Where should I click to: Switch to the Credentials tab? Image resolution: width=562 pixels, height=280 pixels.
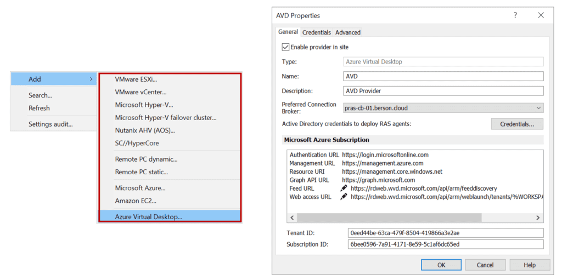click(317, 32)
